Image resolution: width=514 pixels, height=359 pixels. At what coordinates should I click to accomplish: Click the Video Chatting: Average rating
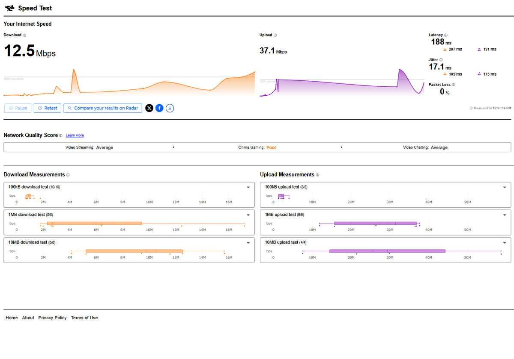(425, 147)
